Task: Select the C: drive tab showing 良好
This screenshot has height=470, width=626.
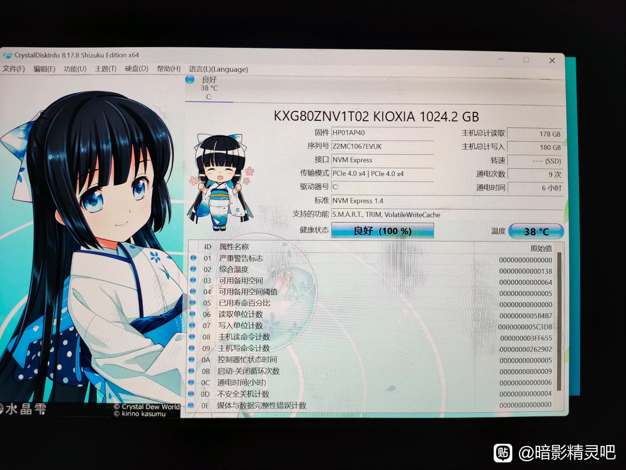Action: coord(209,88)
